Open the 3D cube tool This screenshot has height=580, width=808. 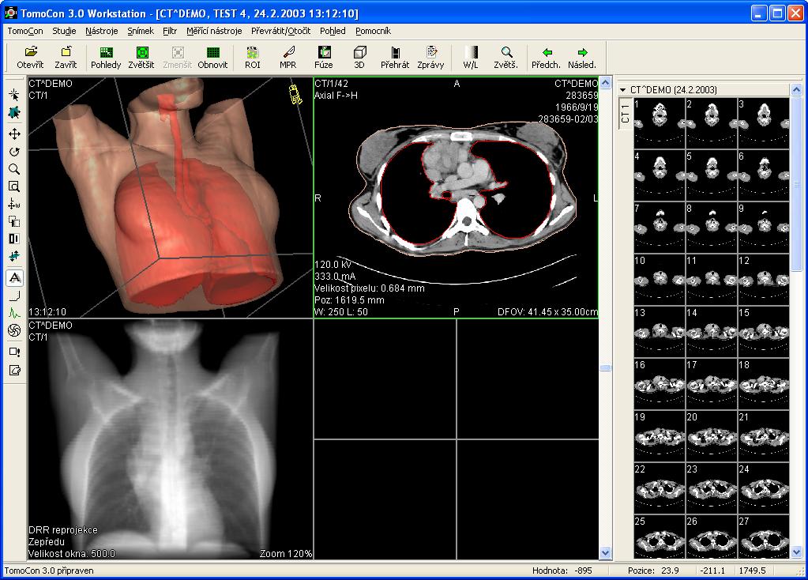coord(359,57)
